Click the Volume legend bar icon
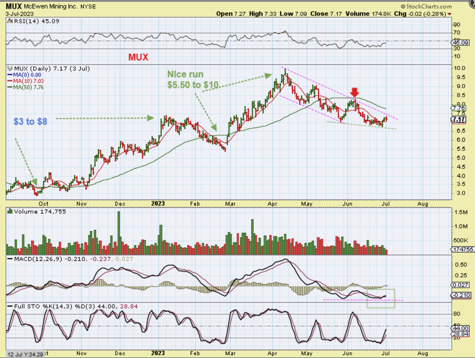 pos(10,212)
